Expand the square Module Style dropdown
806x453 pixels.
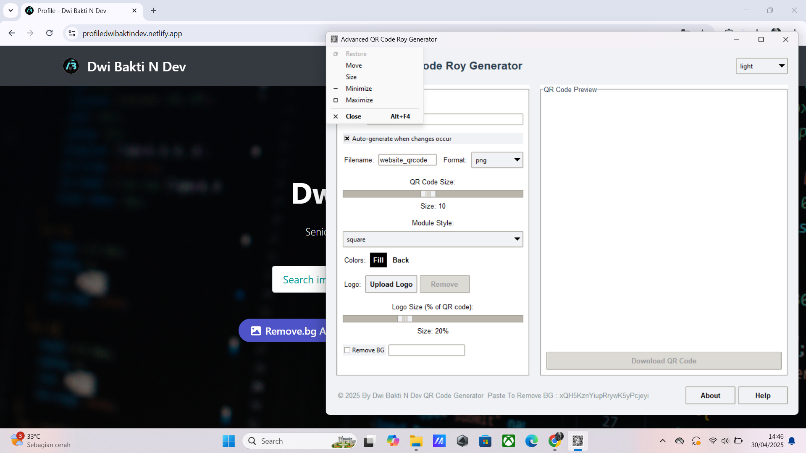point(433,239)
